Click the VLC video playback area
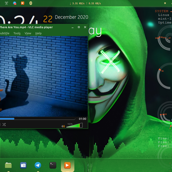 click(44, 76)
